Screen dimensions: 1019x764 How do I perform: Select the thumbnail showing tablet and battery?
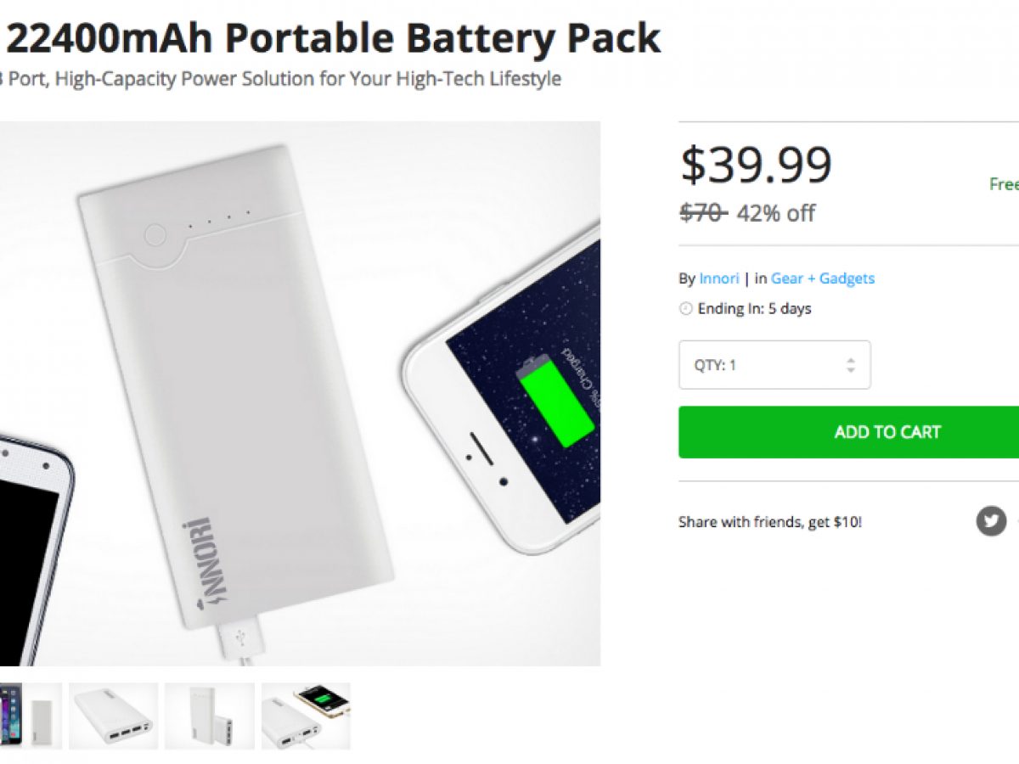click(x=30, y=716)
